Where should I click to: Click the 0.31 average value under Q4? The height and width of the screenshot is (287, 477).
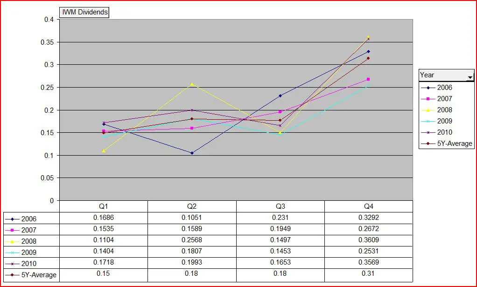pos(368,273)
